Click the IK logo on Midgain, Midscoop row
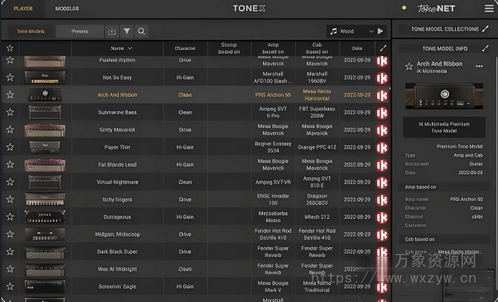Viewport: 498px width, 302px height. 382,234
